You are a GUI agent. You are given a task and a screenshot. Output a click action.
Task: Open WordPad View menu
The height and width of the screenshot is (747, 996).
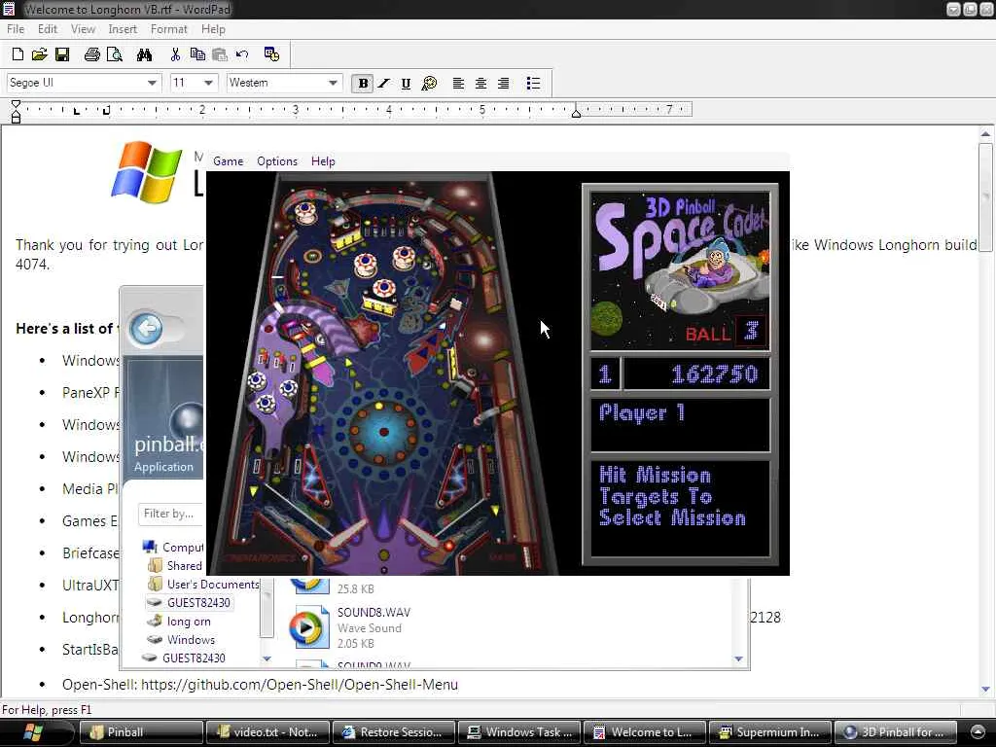(84, 29)
